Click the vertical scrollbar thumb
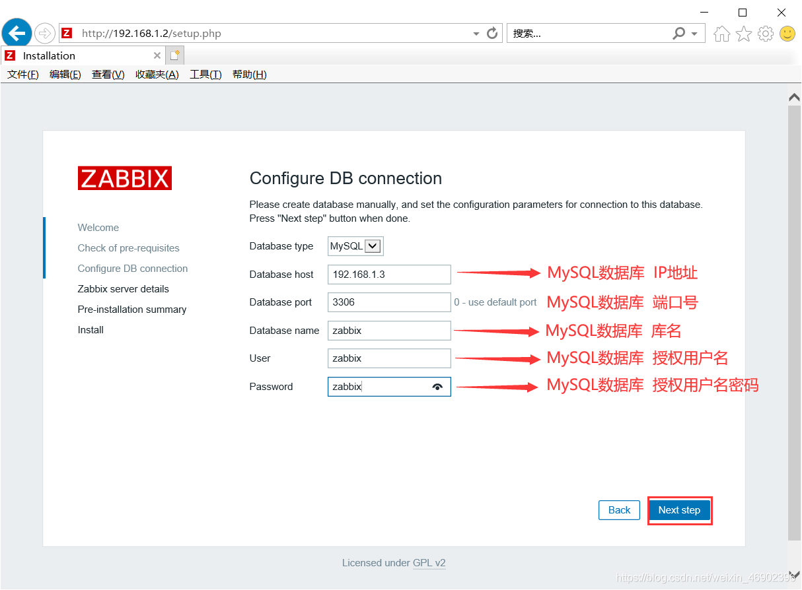This screenshot has width=802, height=590. tap(795, 322)
